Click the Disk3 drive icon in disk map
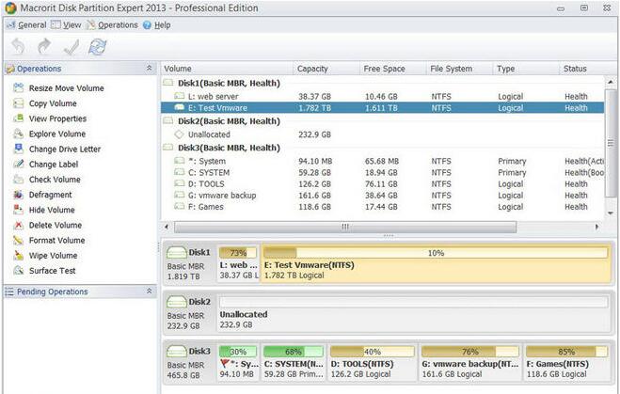This screenshot has width=620, height=394. tap(176, 351)
